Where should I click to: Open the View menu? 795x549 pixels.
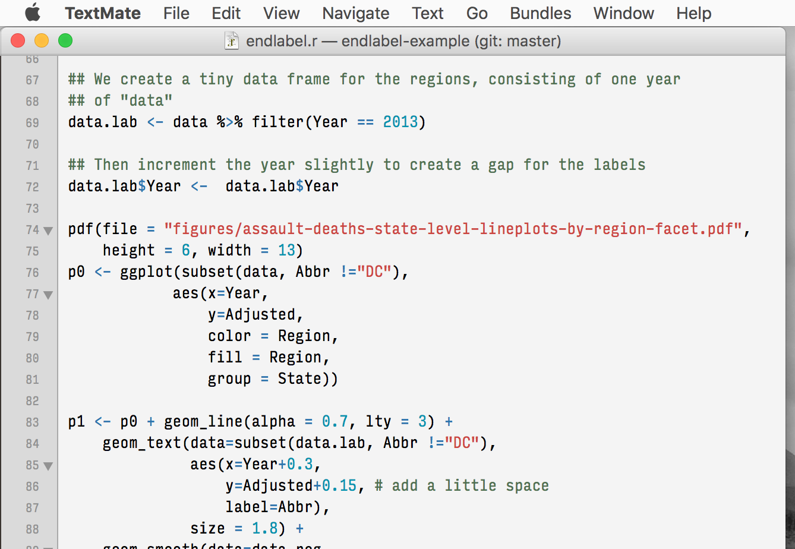(282, 13)
